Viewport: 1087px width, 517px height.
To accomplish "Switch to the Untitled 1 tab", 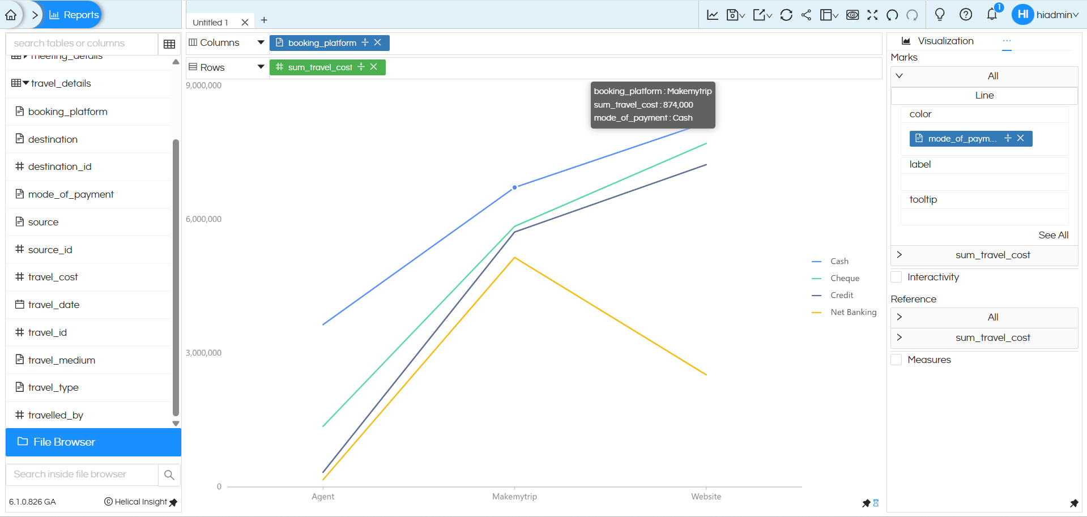I will coord(210,22).
